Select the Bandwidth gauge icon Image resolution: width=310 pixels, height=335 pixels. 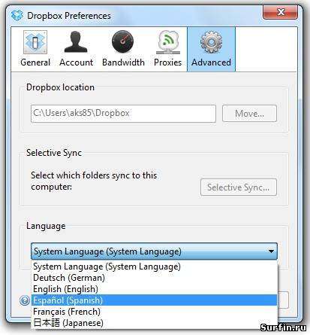pos(122,41)
